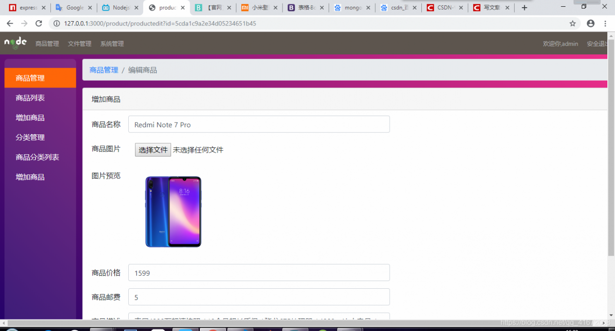Close the 小米 tab
The height and width of the screenshot is (331, 615).
tap(275, 8)
